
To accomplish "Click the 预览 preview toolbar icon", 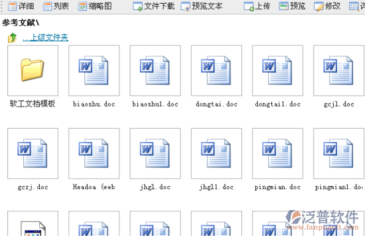I will coord(284,6).
